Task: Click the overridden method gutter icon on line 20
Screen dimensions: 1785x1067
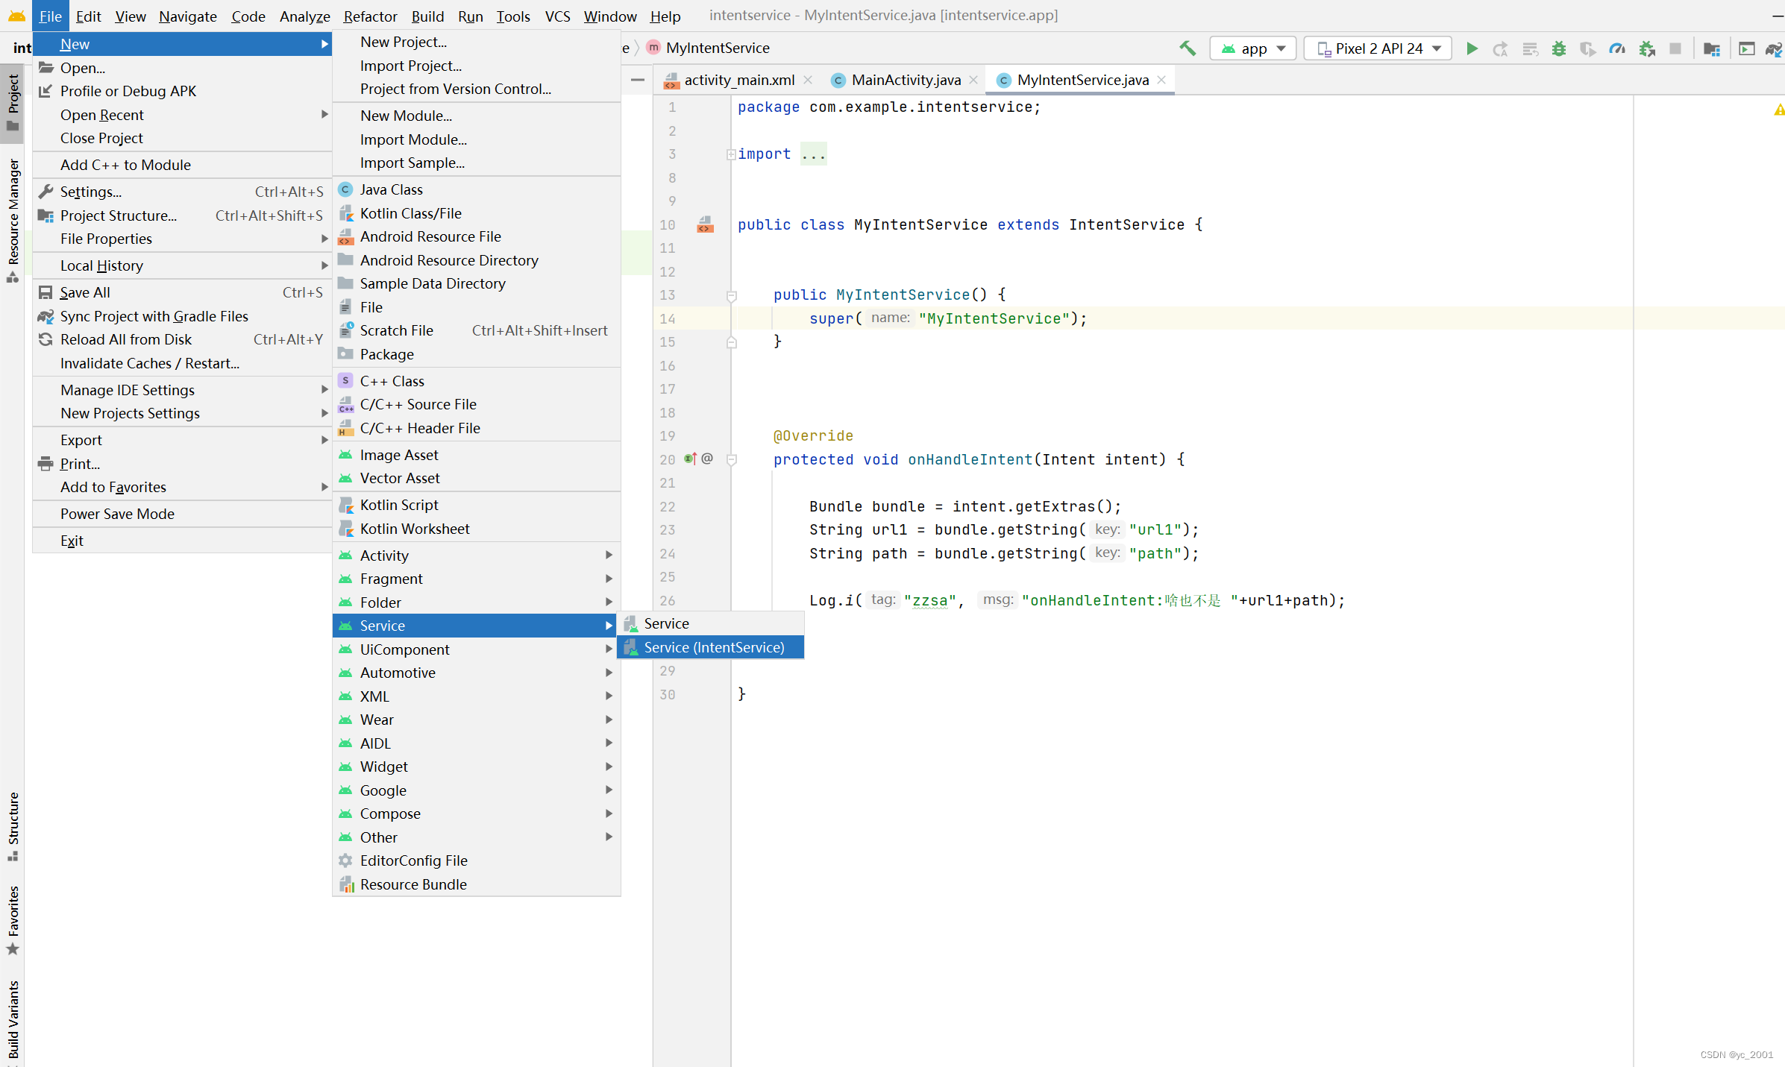Action: tap(690, 459)
